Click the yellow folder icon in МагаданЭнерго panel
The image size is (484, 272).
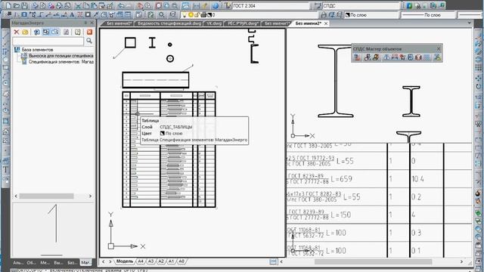[x=25, y=32]
